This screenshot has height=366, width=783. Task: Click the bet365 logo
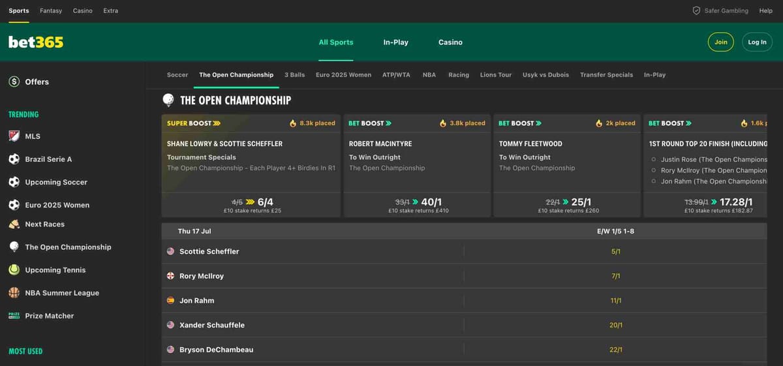pos(36,42)
